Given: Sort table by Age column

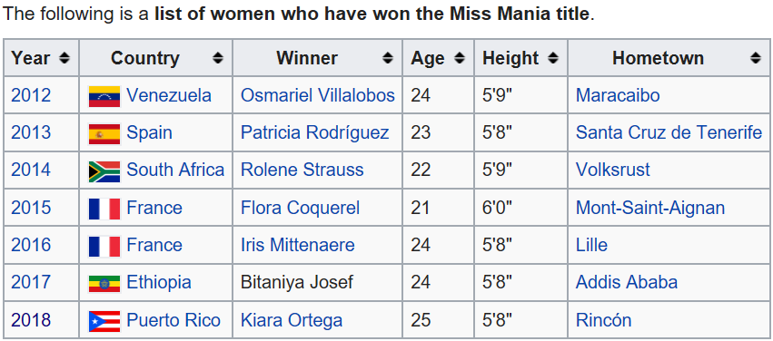Looking at the screenshot, I should [x=460, y=58].
